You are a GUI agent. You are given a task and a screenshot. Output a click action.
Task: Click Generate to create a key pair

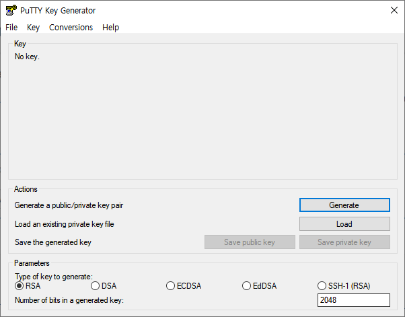coord(344,205)
